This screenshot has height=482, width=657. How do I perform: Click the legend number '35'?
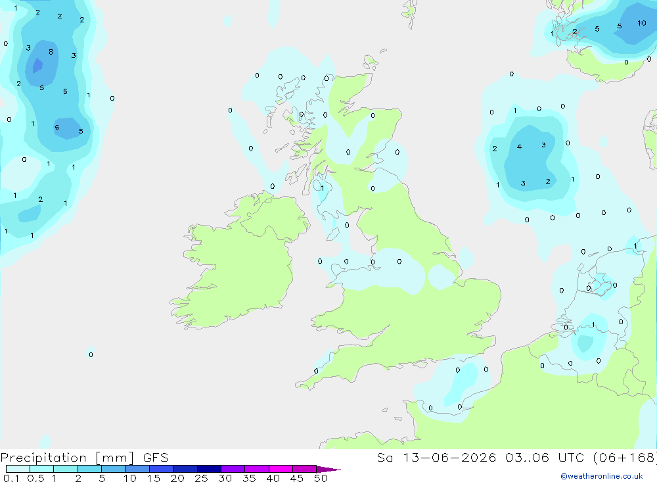[x=249, y=478]
